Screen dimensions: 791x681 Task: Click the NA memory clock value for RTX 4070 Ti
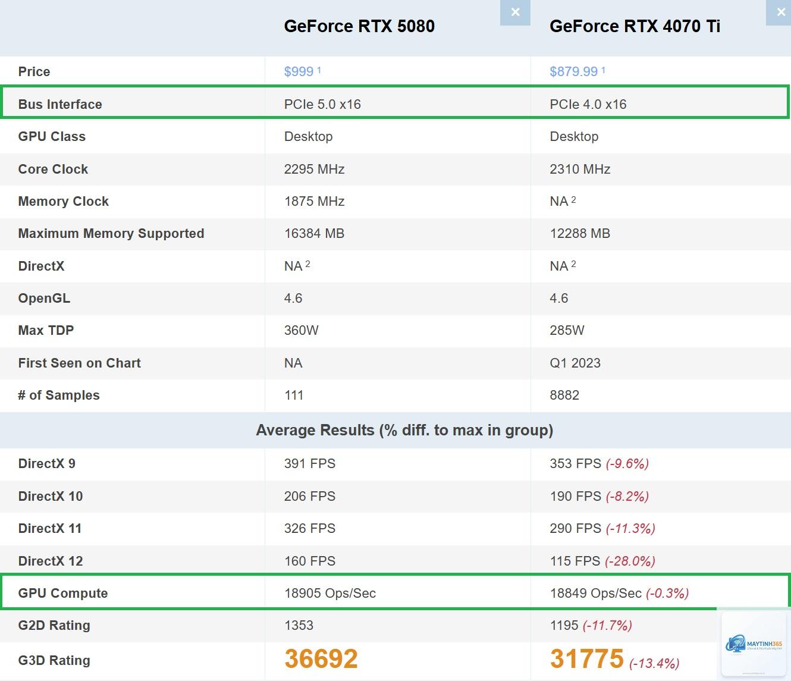point(558,201)
